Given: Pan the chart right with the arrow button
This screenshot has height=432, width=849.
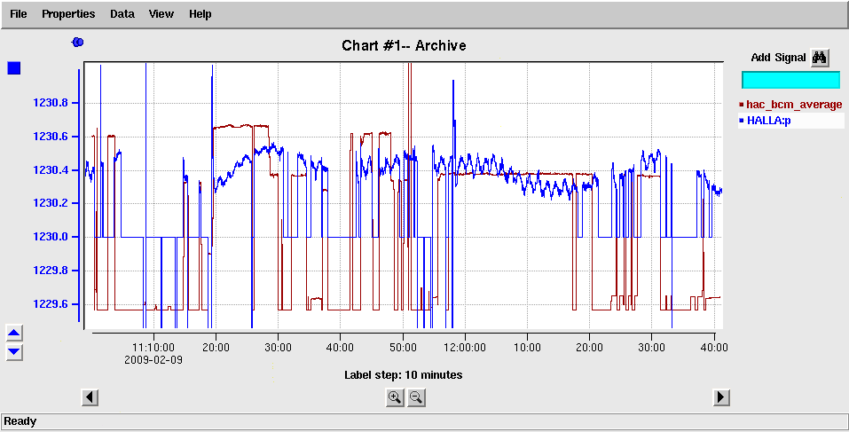Looking at the screenshot, I should pyautogui.click(x=720, y=397).
